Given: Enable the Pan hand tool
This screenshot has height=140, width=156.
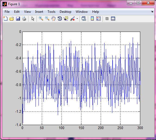Looking at the screenshot, I should tap(53, 19).
